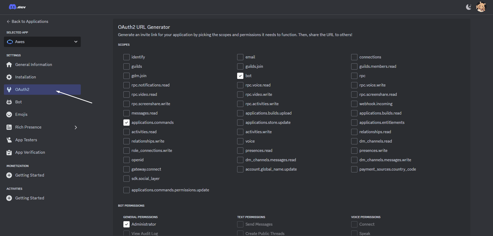This screenshot has width=493, height=236.
Task: Click the Monetization Getting Started plus icon
Action: pyautogui.click(x=9, y=175)
